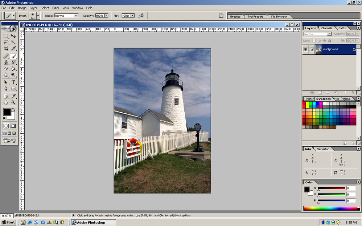Select the Path Selection arrow tool
362x226 pixels.
[6, 82]
